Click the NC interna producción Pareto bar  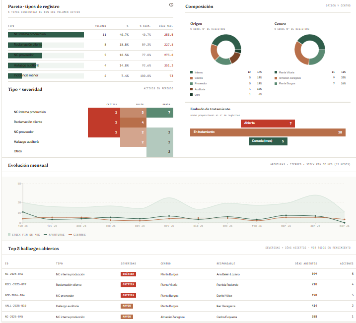46,34
